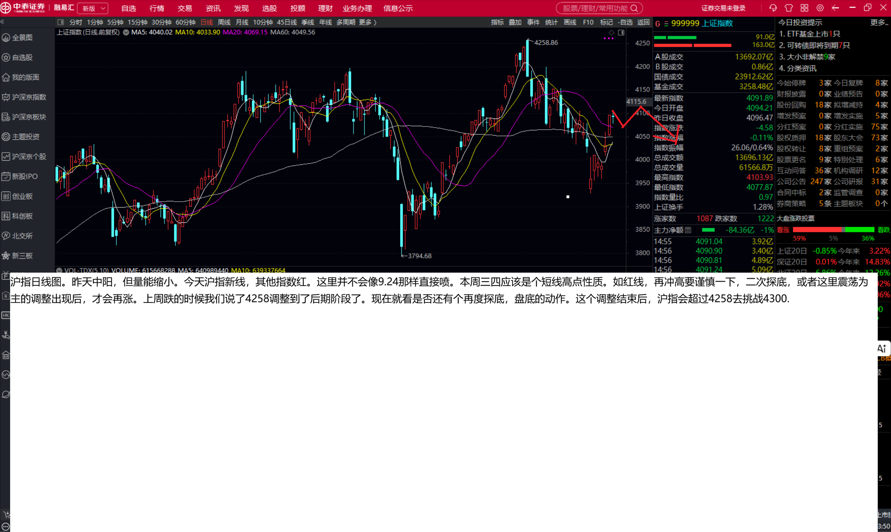Click 看跌 green vote bar
Screen dimensions: 891x532
860,230
